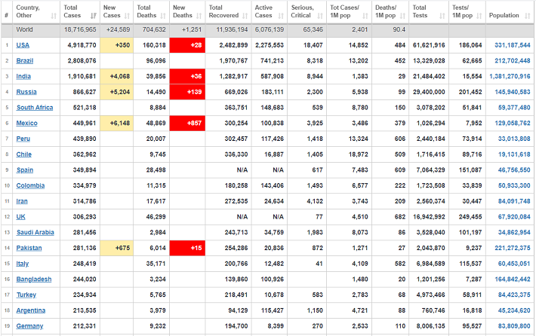The height and width of the screenshot is (336, 536).
Task: Click Chile cases per million 18,972
Action: pos(359,154)
